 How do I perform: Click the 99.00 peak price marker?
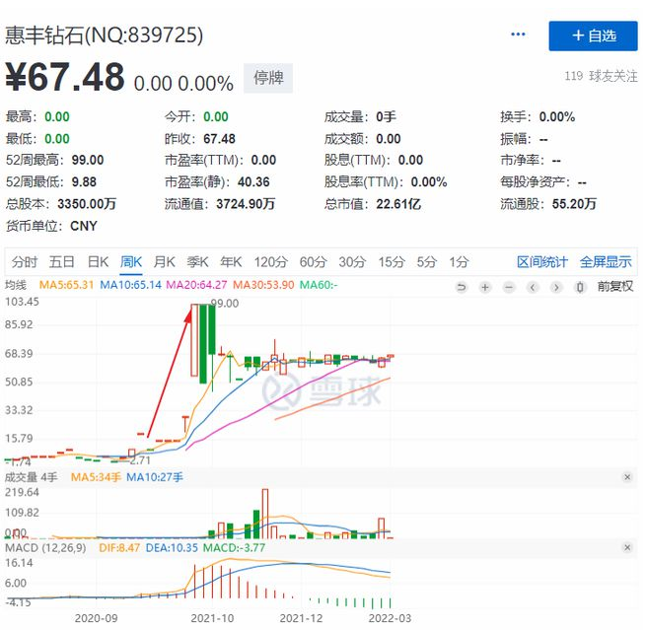pos(225,304)
